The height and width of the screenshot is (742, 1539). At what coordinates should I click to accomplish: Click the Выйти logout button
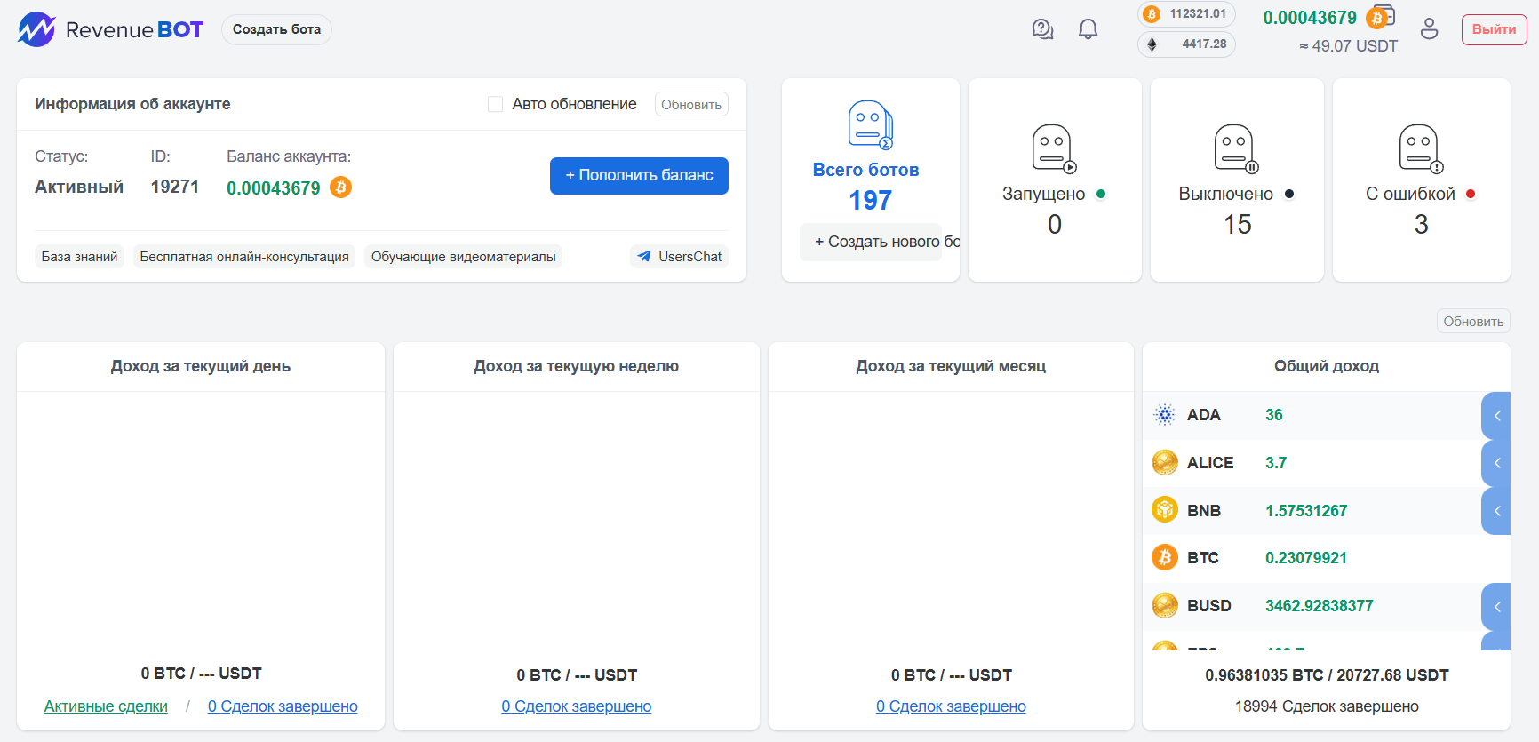[1494, 29]
